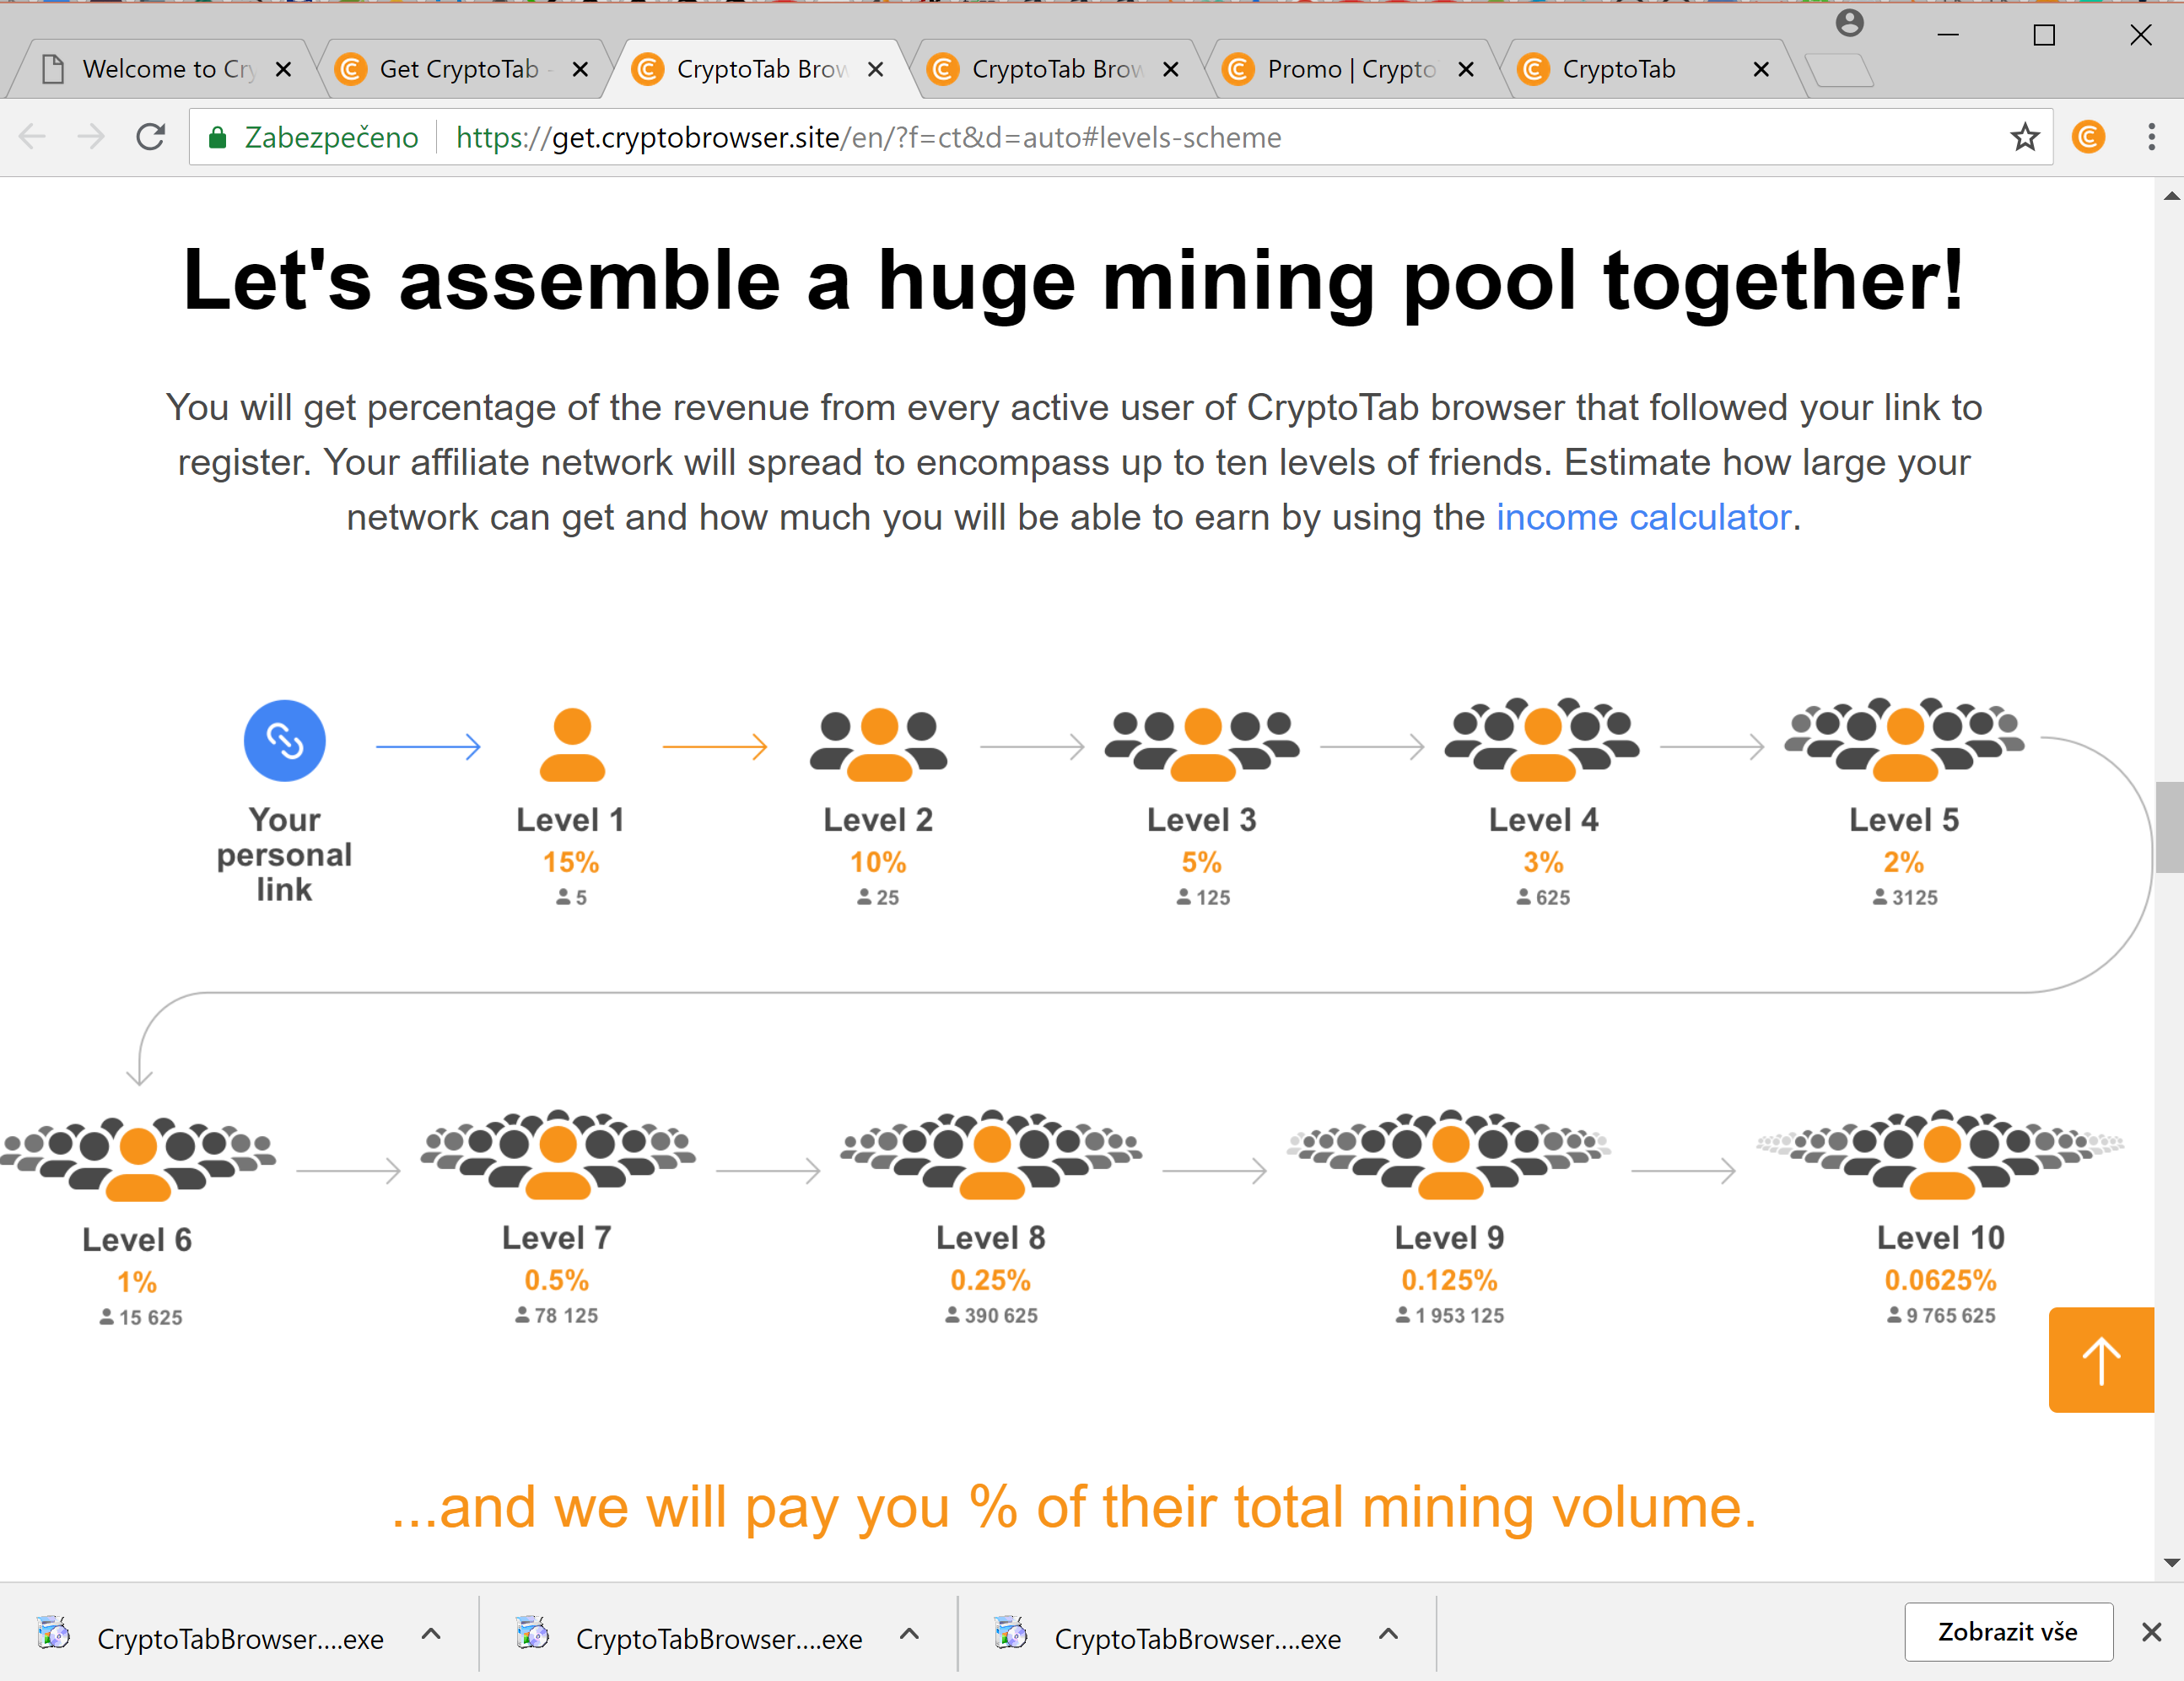Click the Zobrazit vše button
Image resolution: width=2184 pixels, height=1681 pixels.
point(2008,1632)
